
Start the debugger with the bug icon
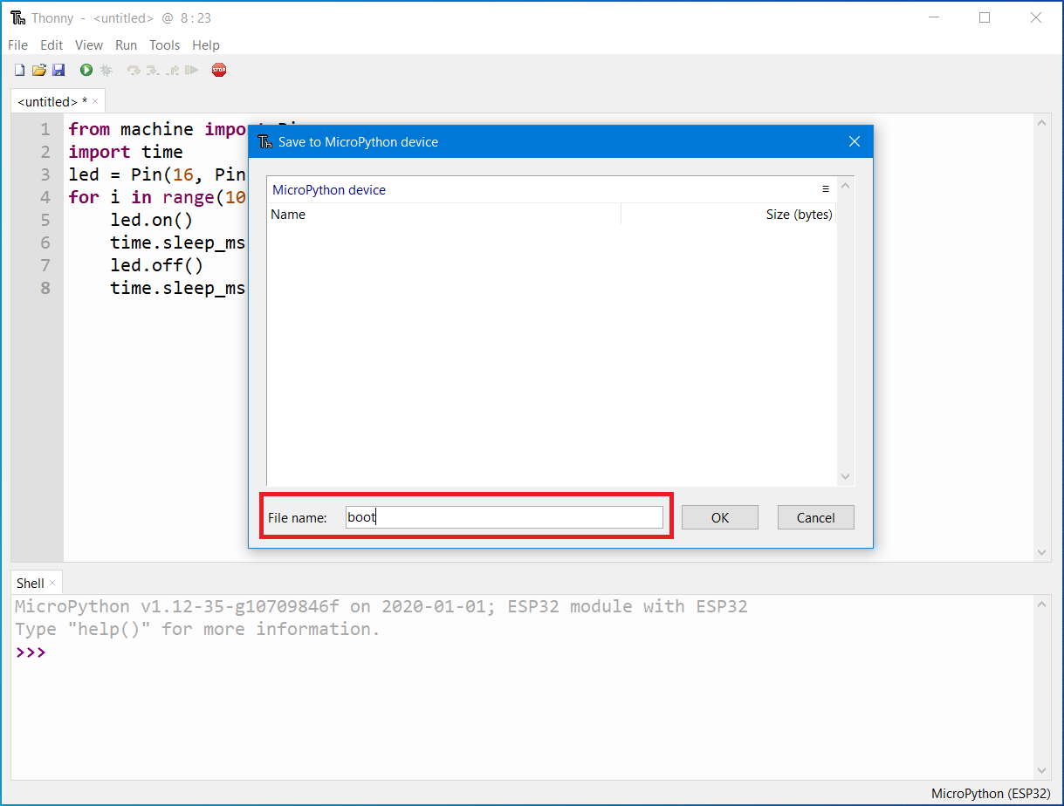(106, 70)
